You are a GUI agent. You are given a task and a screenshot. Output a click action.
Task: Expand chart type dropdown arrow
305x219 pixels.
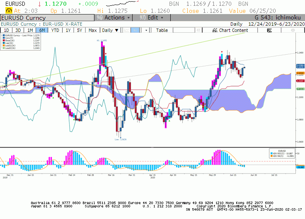coord(146,30)
